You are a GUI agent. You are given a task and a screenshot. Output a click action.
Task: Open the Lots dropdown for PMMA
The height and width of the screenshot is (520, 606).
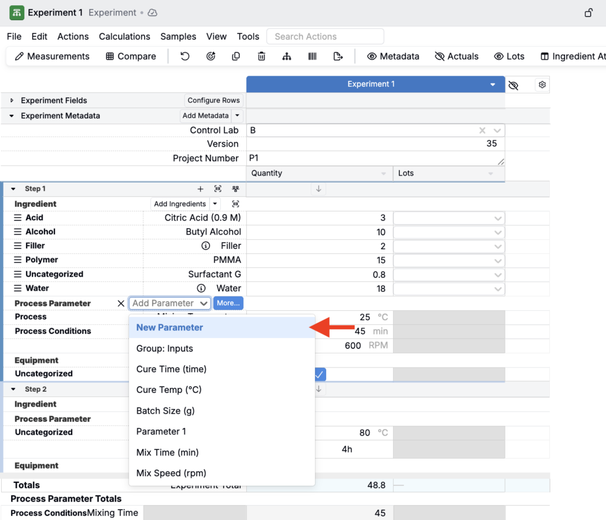coord(449,261)
